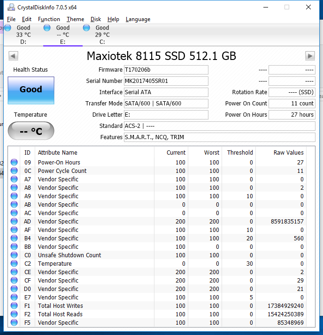This screenshot has height=335, width=323.
Task: Open the Theme menu
Action: coord(75,19)
